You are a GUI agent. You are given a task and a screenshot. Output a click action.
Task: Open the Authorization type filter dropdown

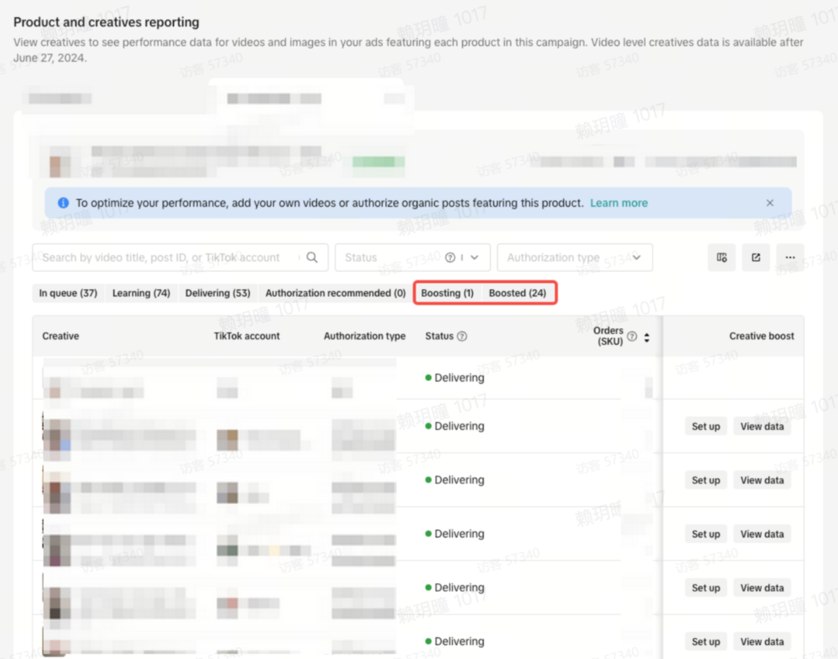click(x=575, y=257)
